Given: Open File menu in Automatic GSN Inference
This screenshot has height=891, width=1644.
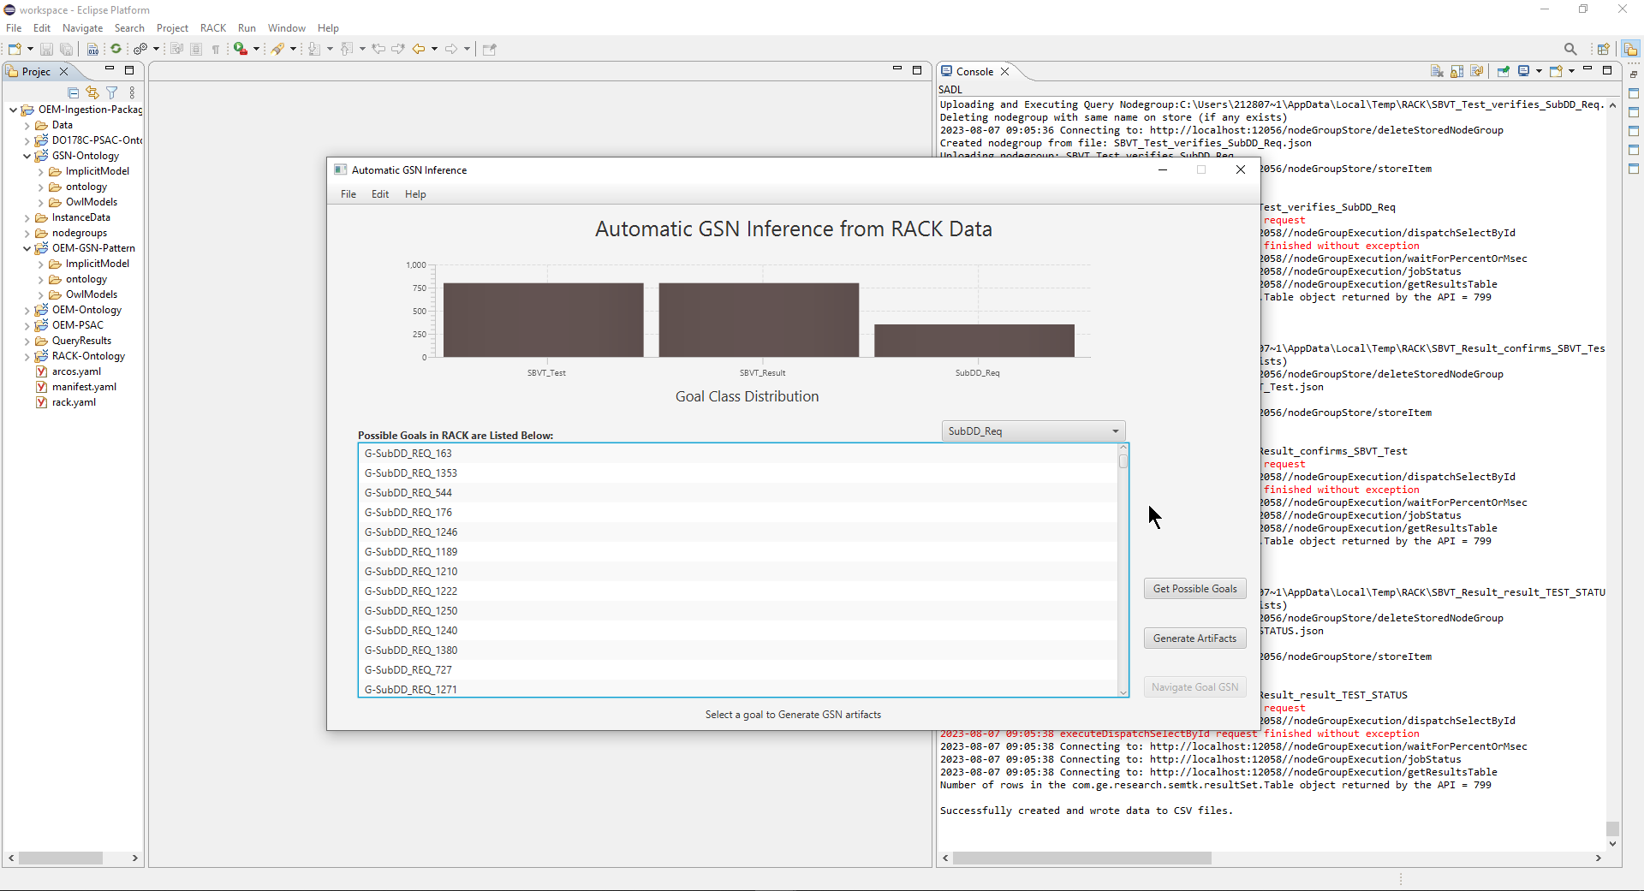Looking at the screenshot, I should click(348, 194).
